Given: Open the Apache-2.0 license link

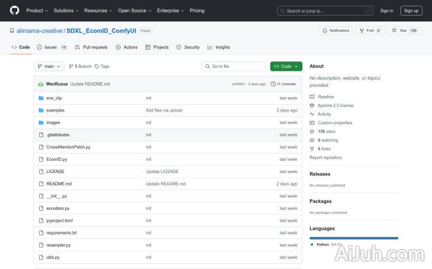Looking at the screenshot, I should (335, 105).
